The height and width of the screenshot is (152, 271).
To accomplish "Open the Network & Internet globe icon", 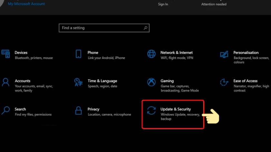I will point(151,54).
